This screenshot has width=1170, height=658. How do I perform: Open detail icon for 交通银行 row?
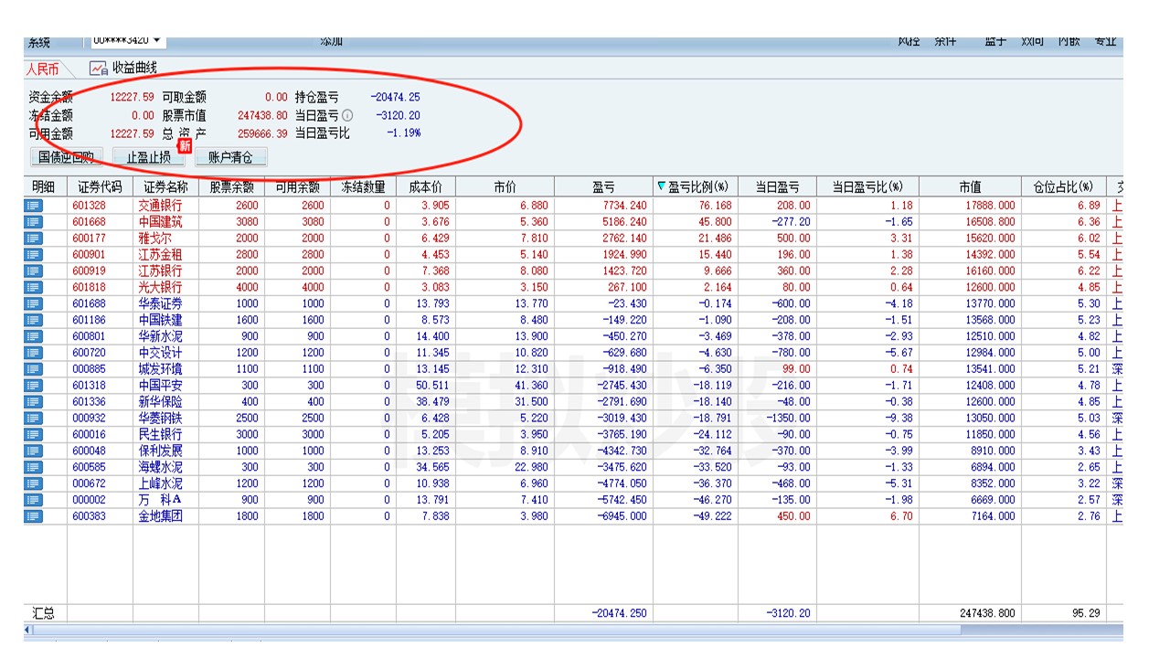pos(34,206)
